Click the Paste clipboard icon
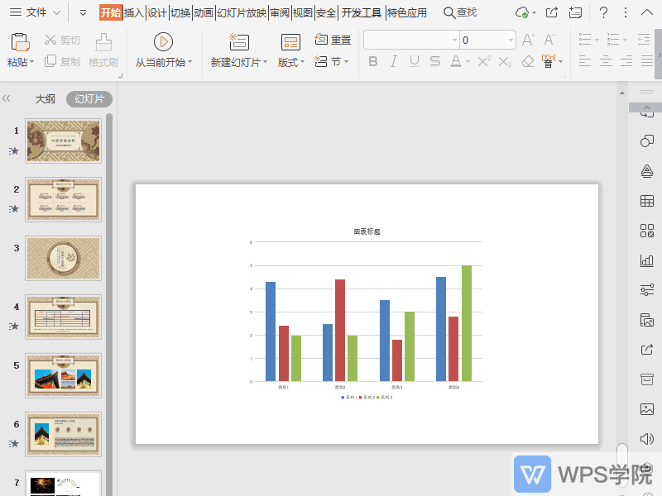Viewport: 662px width, 496px height. 20,43
